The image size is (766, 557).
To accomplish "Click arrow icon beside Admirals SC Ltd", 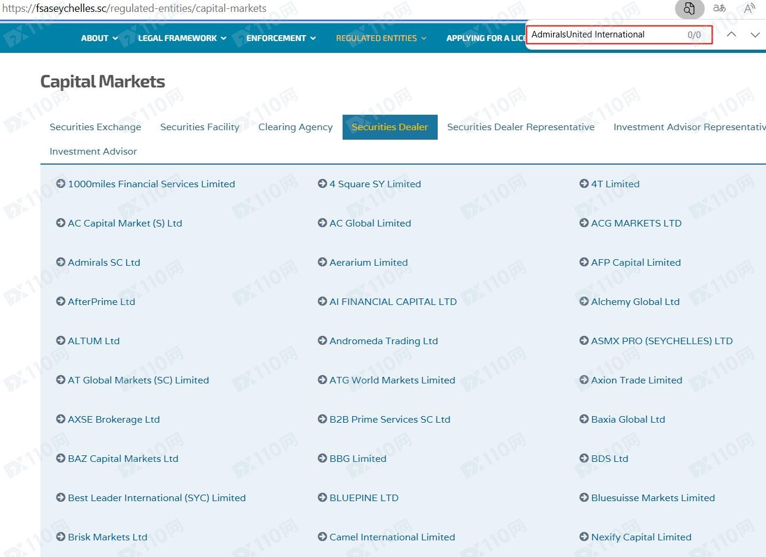I will tap(61, 262).
